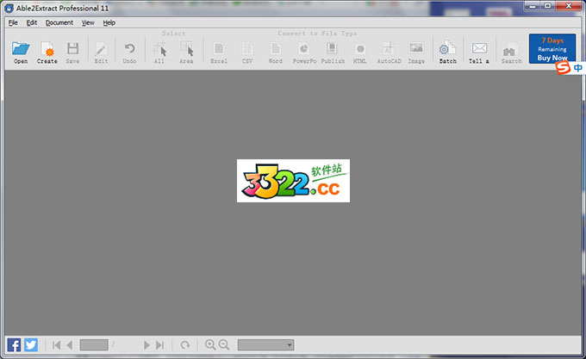Open the View menu
Screen dimensions: 586x359
(88, 22)
